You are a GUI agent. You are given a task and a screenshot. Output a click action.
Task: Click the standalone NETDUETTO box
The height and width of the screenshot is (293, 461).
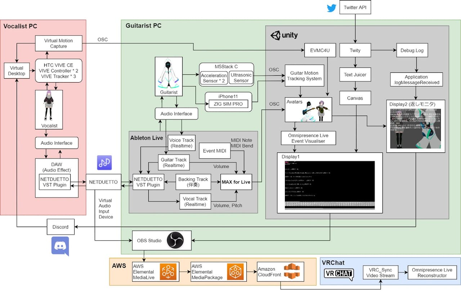point(103,182)
